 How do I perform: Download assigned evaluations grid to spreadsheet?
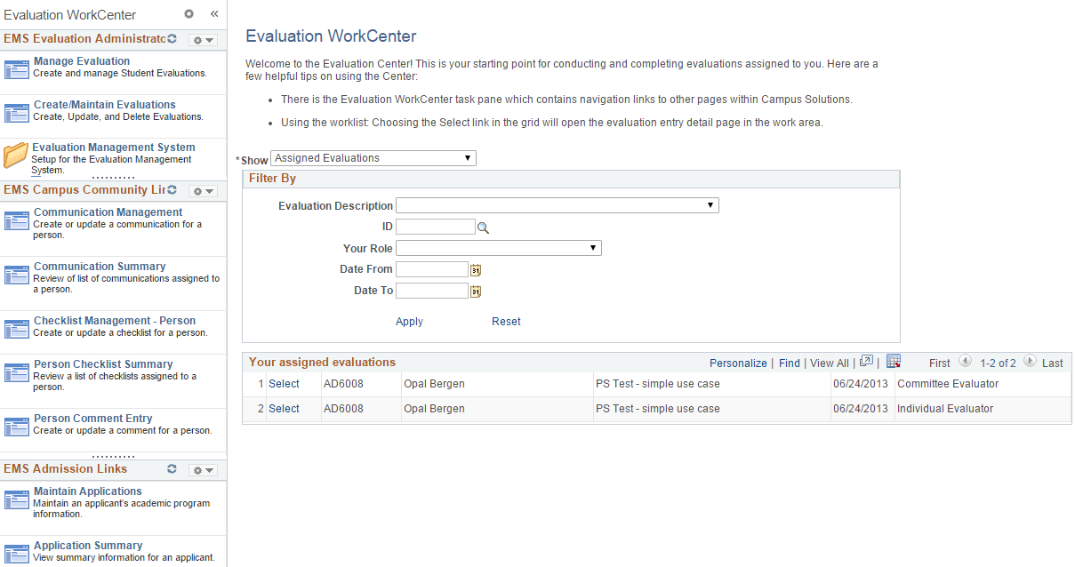point(893,361)
